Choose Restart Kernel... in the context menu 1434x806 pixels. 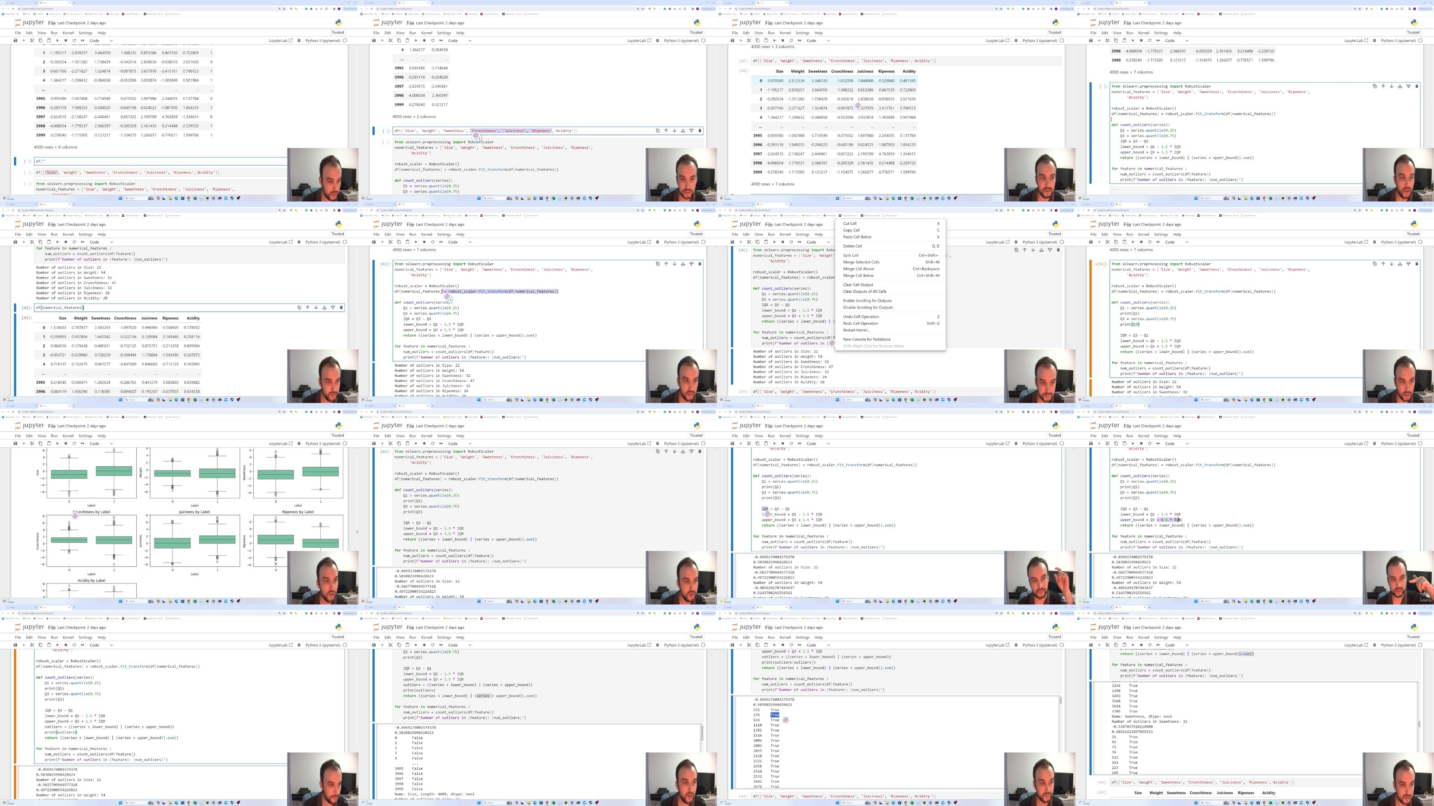tap(890, 330)
